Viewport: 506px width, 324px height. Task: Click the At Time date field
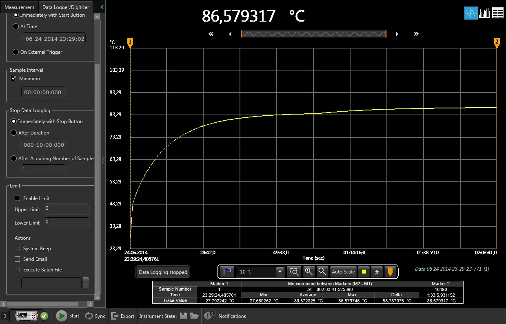54,39
